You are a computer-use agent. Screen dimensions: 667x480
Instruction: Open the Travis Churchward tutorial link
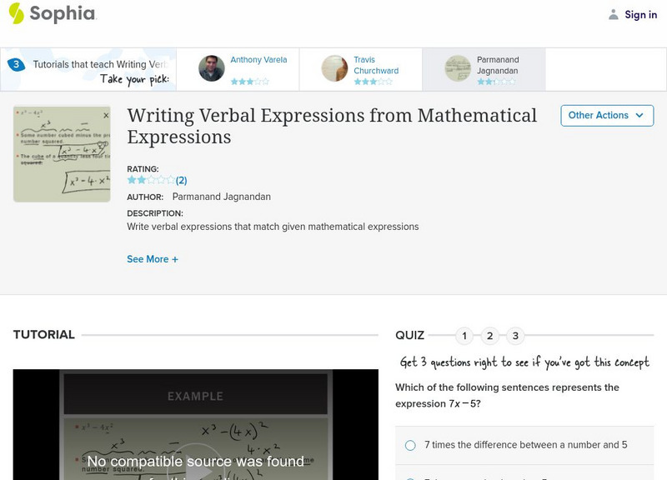click(375, 65)
